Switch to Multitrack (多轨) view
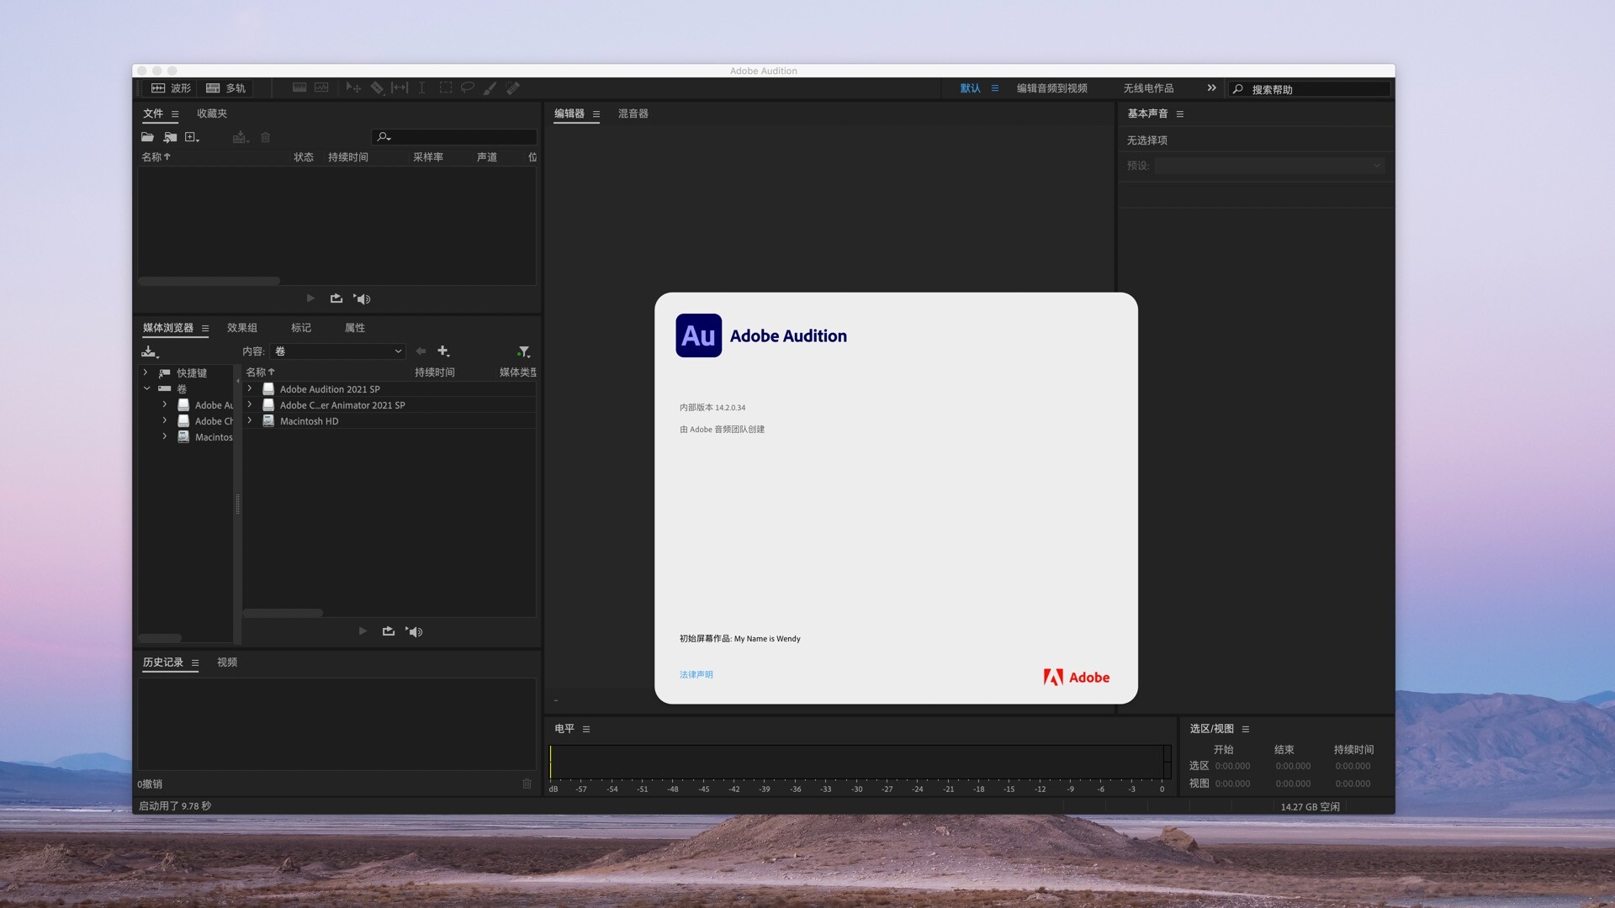 [225, 88]
